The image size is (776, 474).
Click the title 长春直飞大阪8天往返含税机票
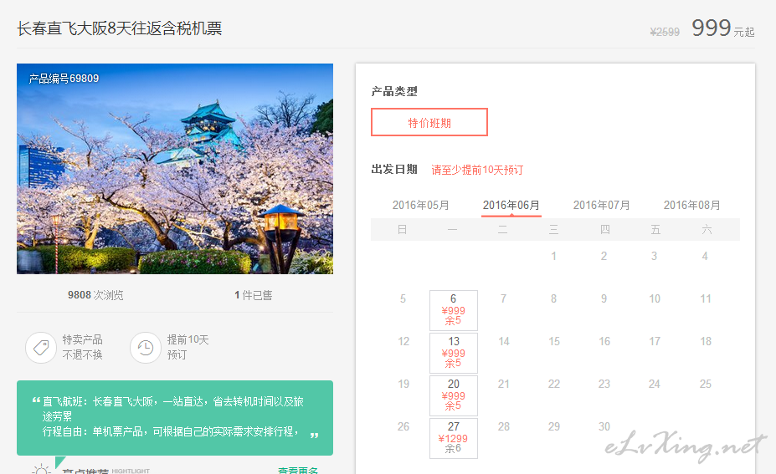pyautogui.click(x=119, y=28)
